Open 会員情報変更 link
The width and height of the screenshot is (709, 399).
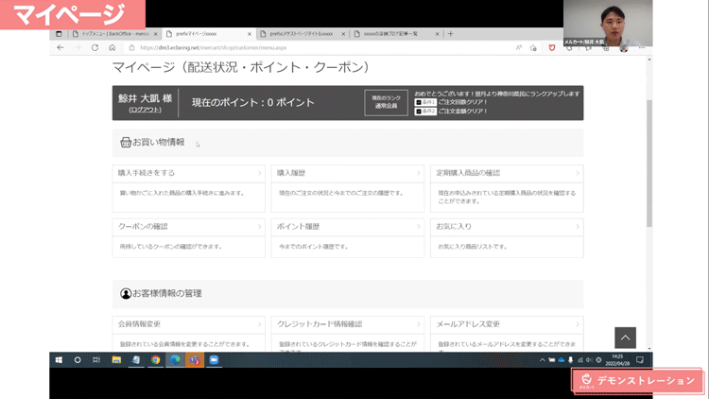pyautogui.click(x=139, y=324)
